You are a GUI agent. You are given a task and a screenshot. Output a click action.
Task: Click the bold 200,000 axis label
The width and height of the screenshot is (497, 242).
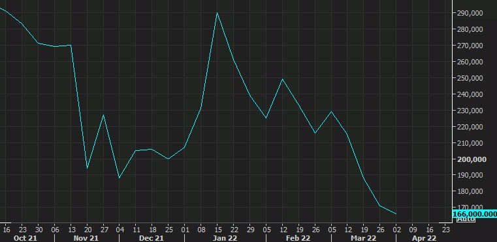472,159
